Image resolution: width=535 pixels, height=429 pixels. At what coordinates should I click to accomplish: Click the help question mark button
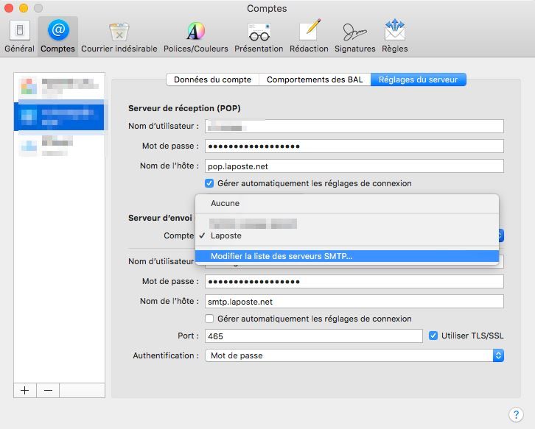coord(516,414)
